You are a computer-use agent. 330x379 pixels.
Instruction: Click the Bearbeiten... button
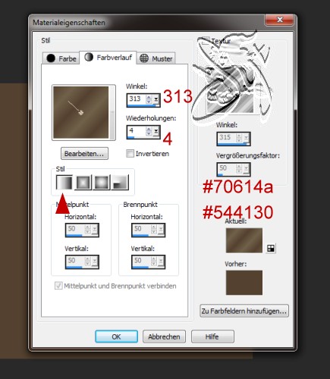pyautogui.click(x=84, y=154)
